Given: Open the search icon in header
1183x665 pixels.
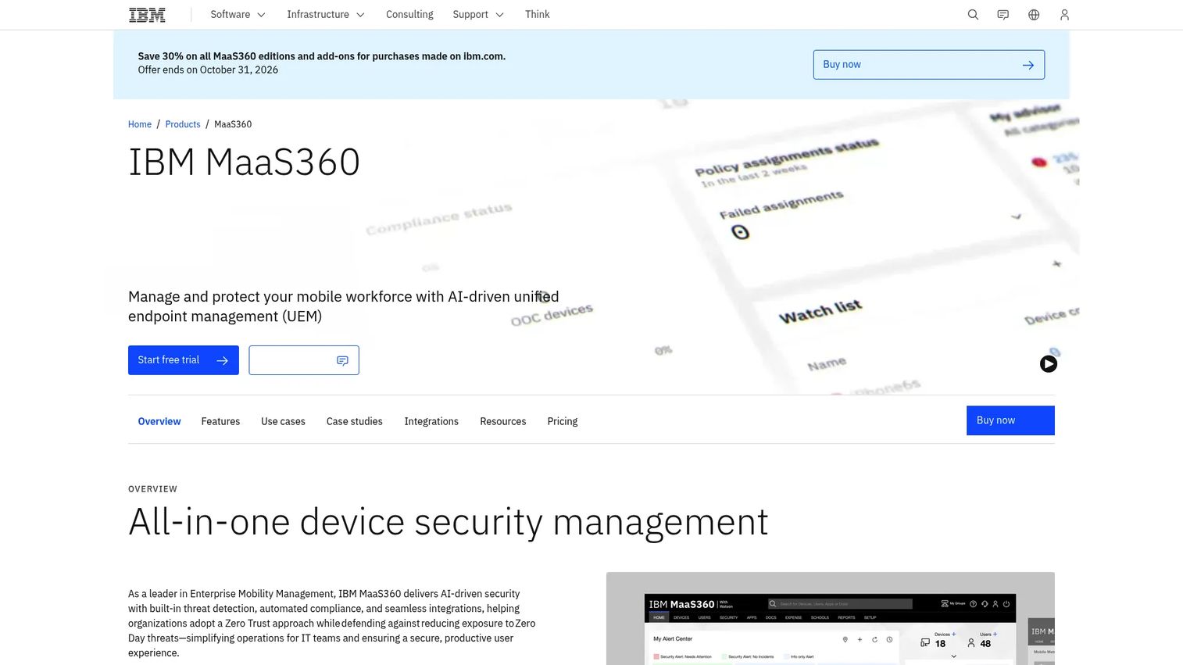Looking at the screenshot, I should (x=973, y=15).
